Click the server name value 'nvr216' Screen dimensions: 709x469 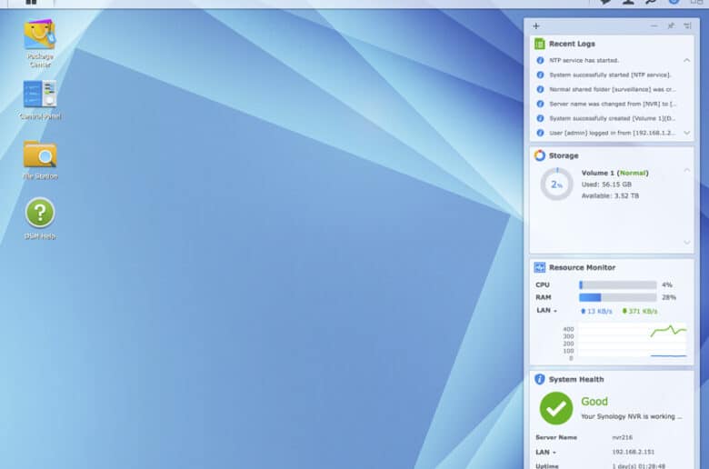(x=622, y=437)
